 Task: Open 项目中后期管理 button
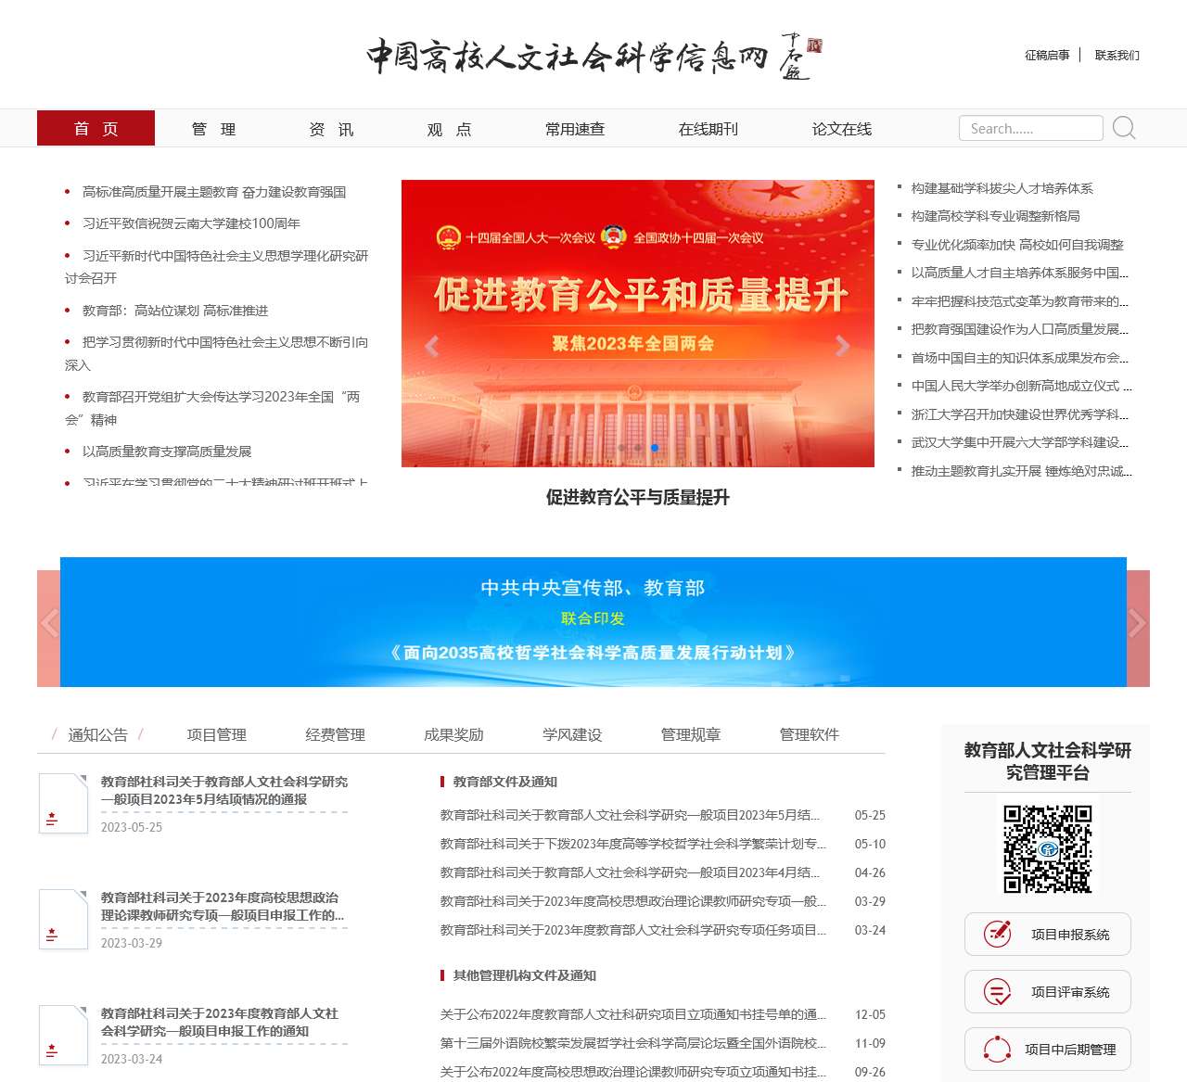[x=1048, y=1049]
